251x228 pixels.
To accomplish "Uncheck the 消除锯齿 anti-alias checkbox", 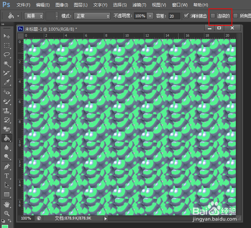I will coord(186,16).
